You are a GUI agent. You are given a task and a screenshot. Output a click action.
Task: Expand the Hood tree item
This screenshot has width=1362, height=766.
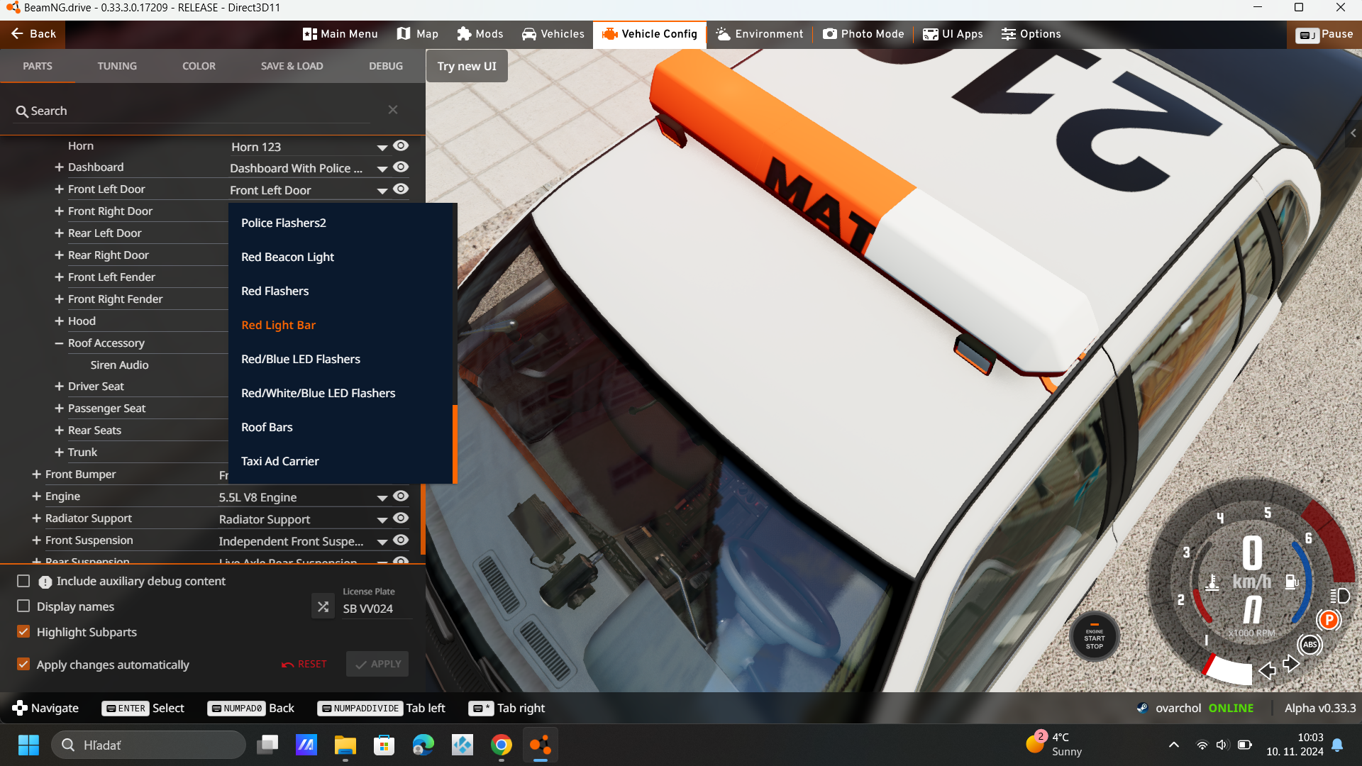pos(59,321)
